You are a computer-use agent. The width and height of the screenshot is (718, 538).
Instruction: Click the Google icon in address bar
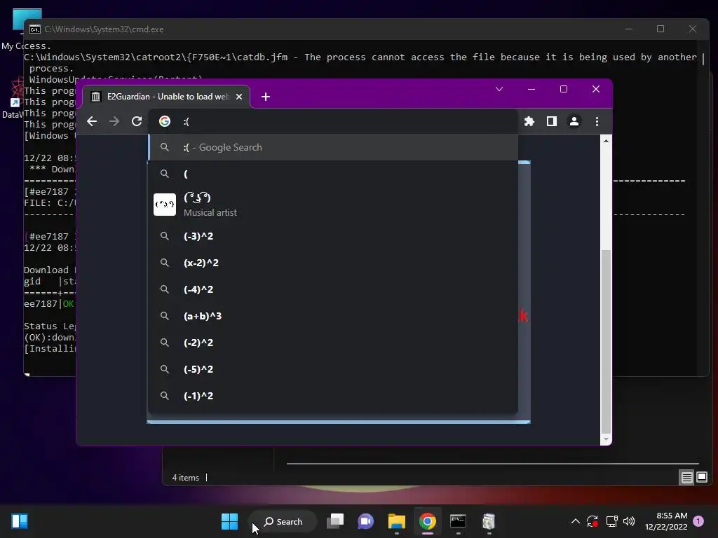[x=165, y=121]
